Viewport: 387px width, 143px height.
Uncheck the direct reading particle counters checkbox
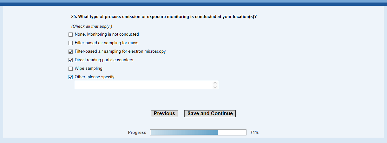point(70,60)
